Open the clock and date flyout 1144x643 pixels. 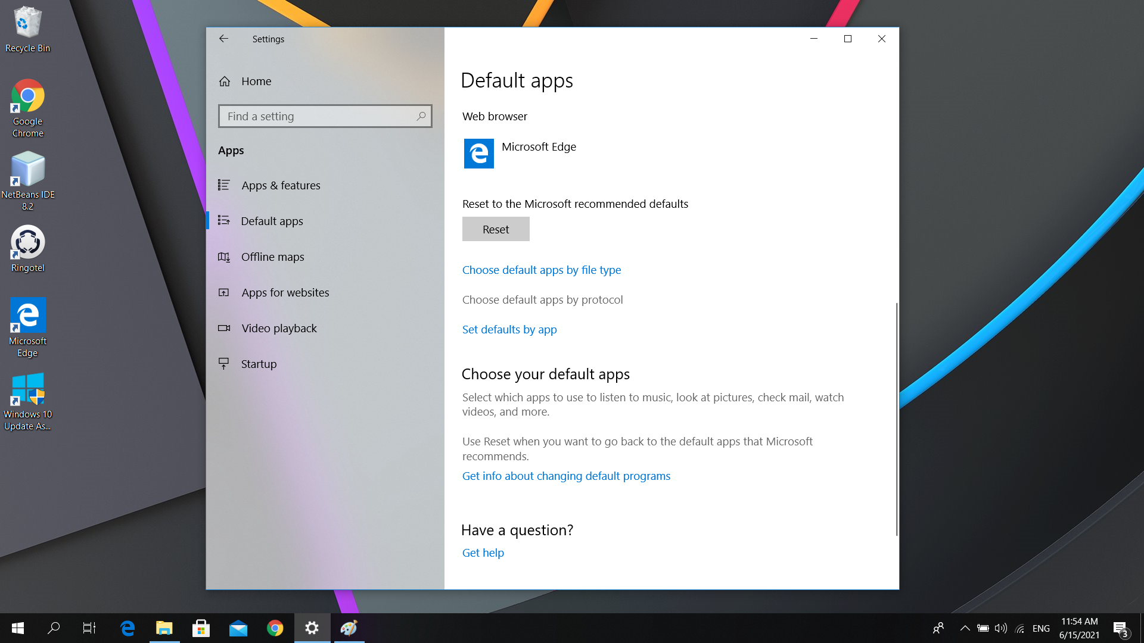1079,628
